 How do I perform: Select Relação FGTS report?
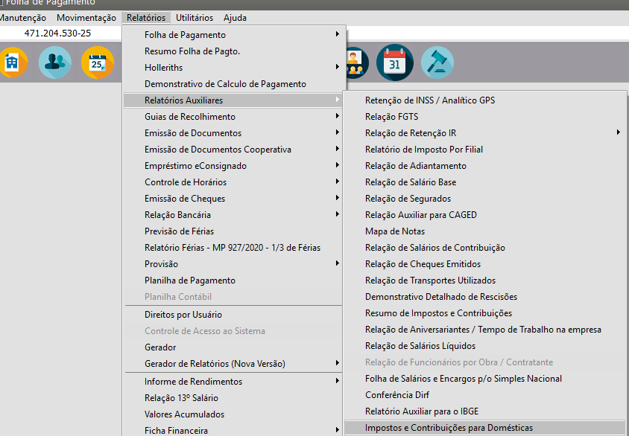(x=391, y=117)
